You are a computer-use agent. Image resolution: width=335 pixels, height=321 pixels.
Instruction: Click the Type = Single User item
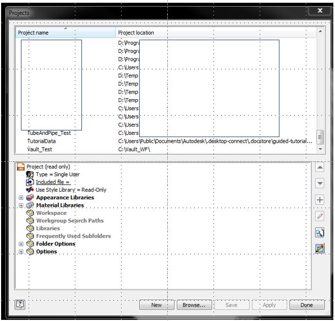click(58, 175)
